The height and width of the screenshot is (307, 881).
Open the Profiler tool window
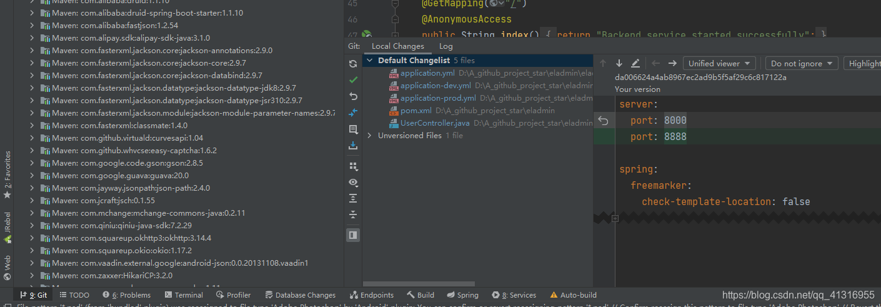pos(233,295)
